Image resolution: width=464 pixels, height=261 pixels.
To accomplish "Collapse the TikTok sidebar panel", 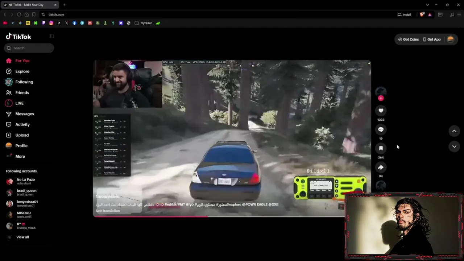I will pyautogui.click(x=51, y=36).
